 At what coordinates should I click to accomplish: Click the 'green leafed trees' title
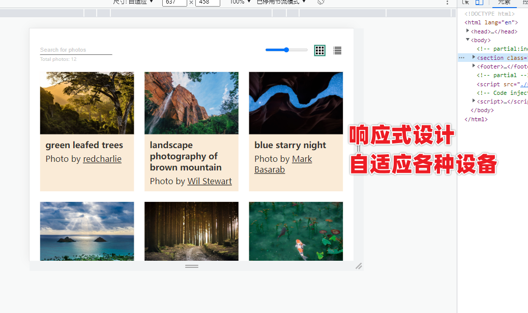[x=84, y=145]
